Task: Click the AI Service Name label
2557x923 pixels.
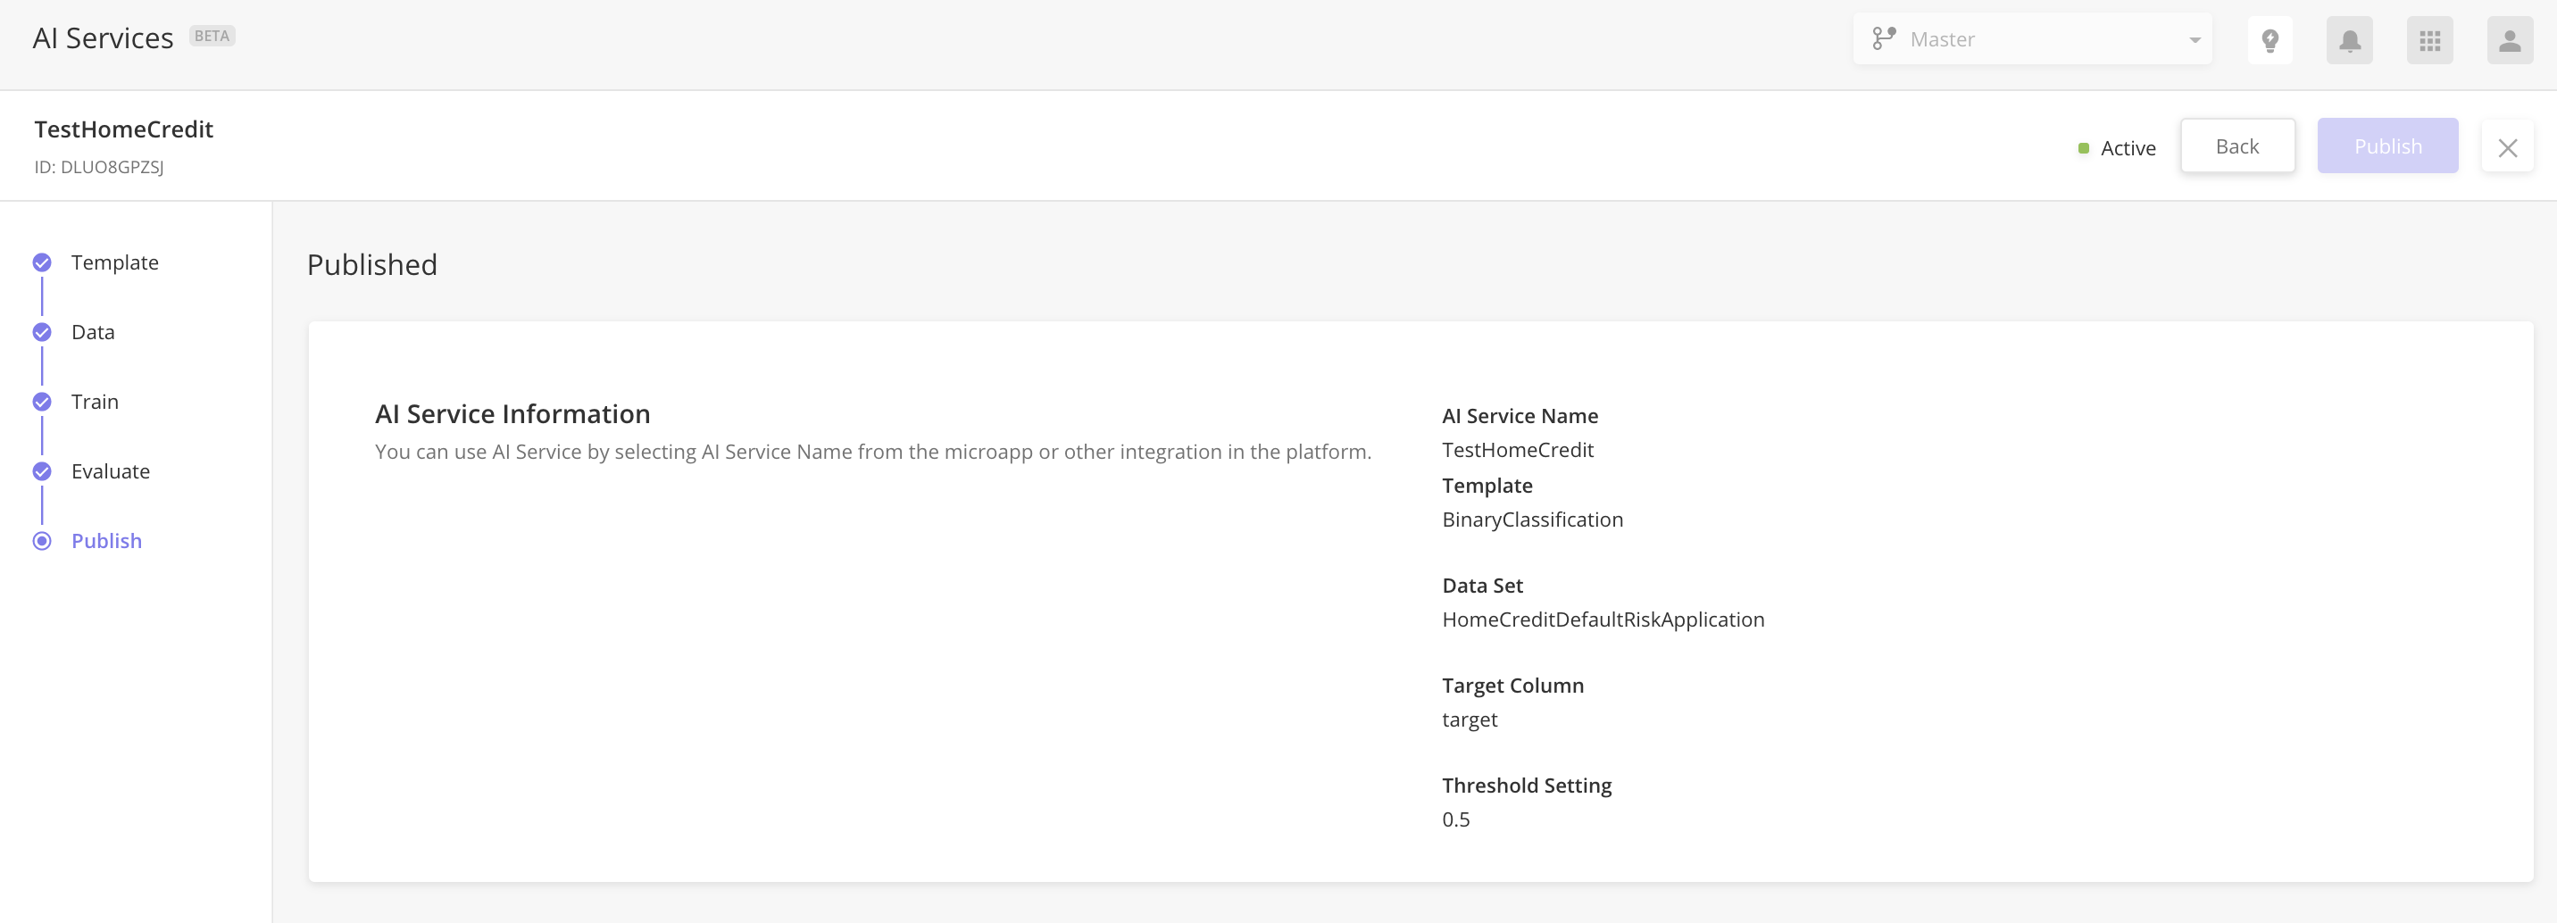Action: click(x=1520, y=416)
